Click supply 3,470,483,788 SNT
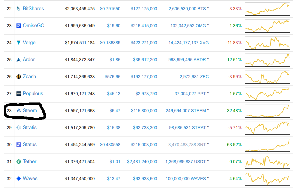 (x=187, y=145)
